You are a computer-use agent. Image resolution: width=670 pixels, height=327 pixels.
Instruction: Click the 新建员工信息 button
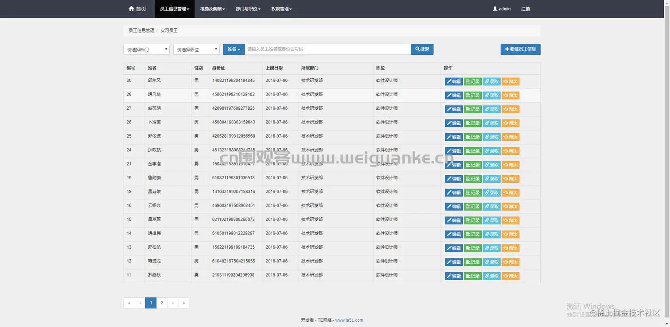click(520, 49)
